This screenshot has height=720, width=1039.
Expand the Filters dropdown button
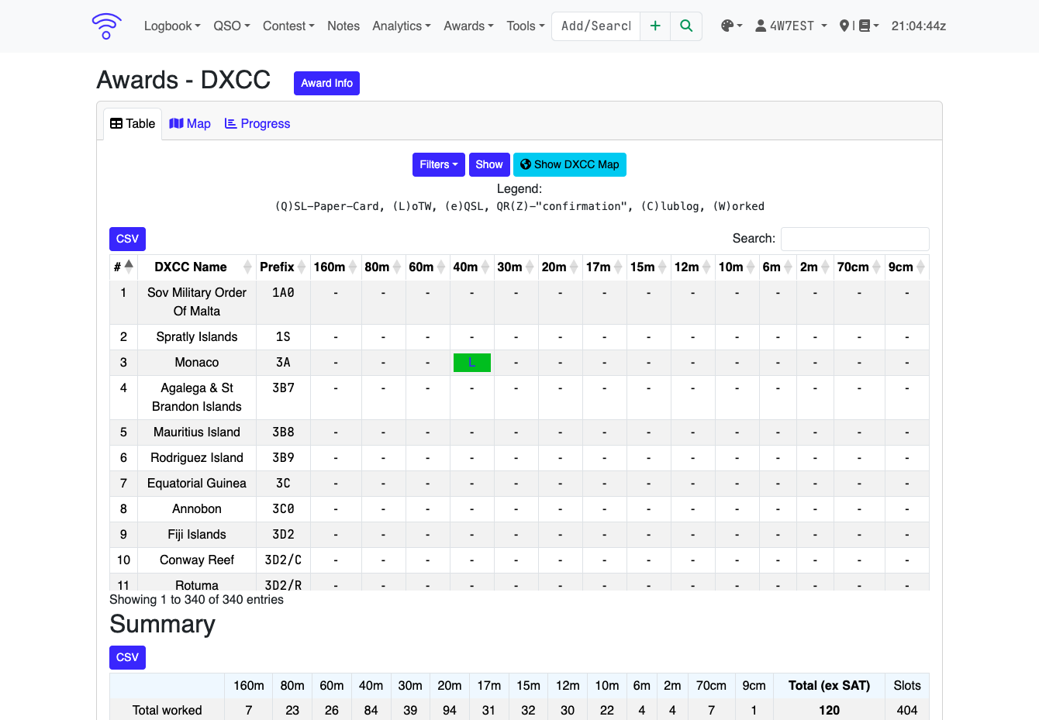pyautogui.click(x=439, y=164)
